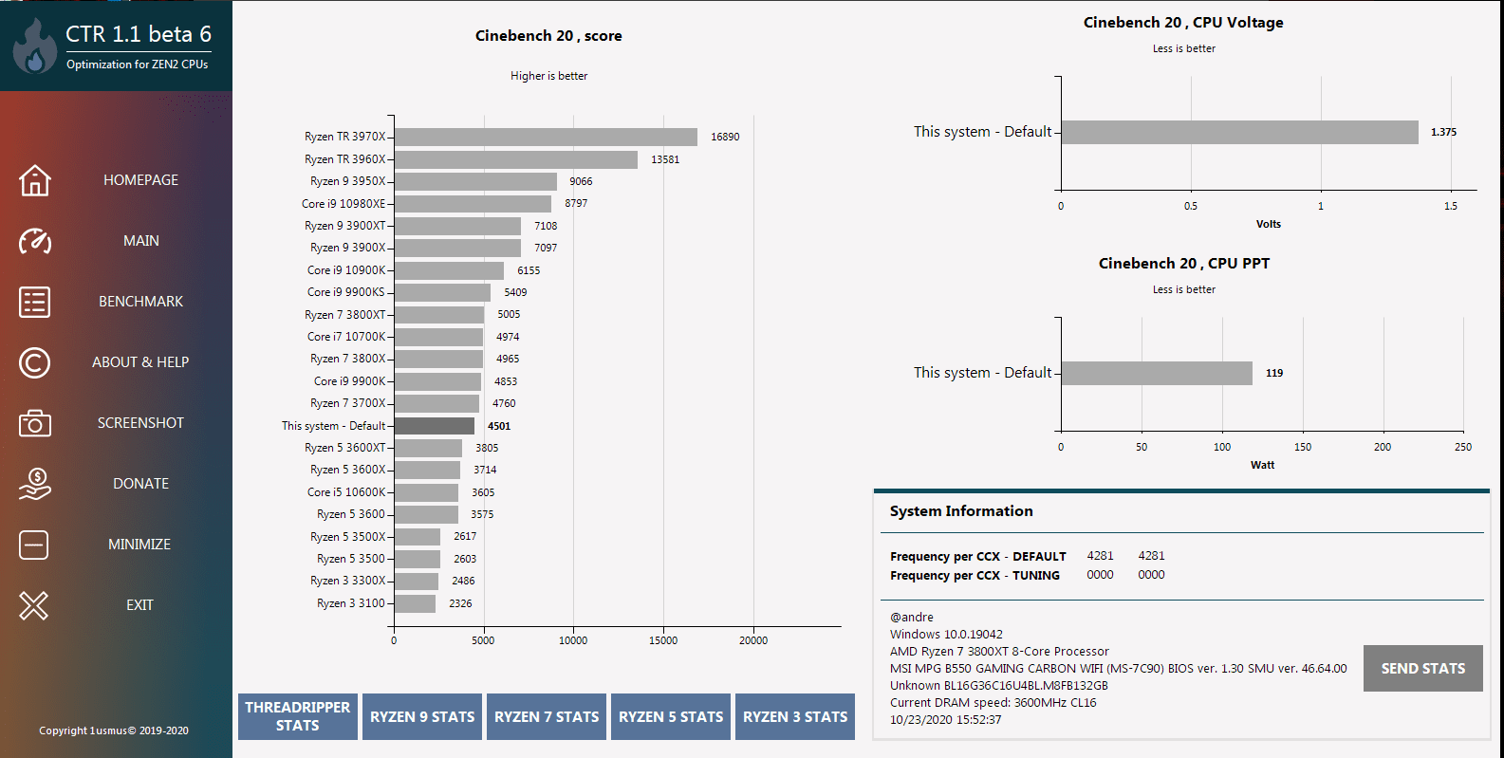The image size is (1504, 758).
Task: Click the first 4281 default frequency value
Action: coord(1100,556)
